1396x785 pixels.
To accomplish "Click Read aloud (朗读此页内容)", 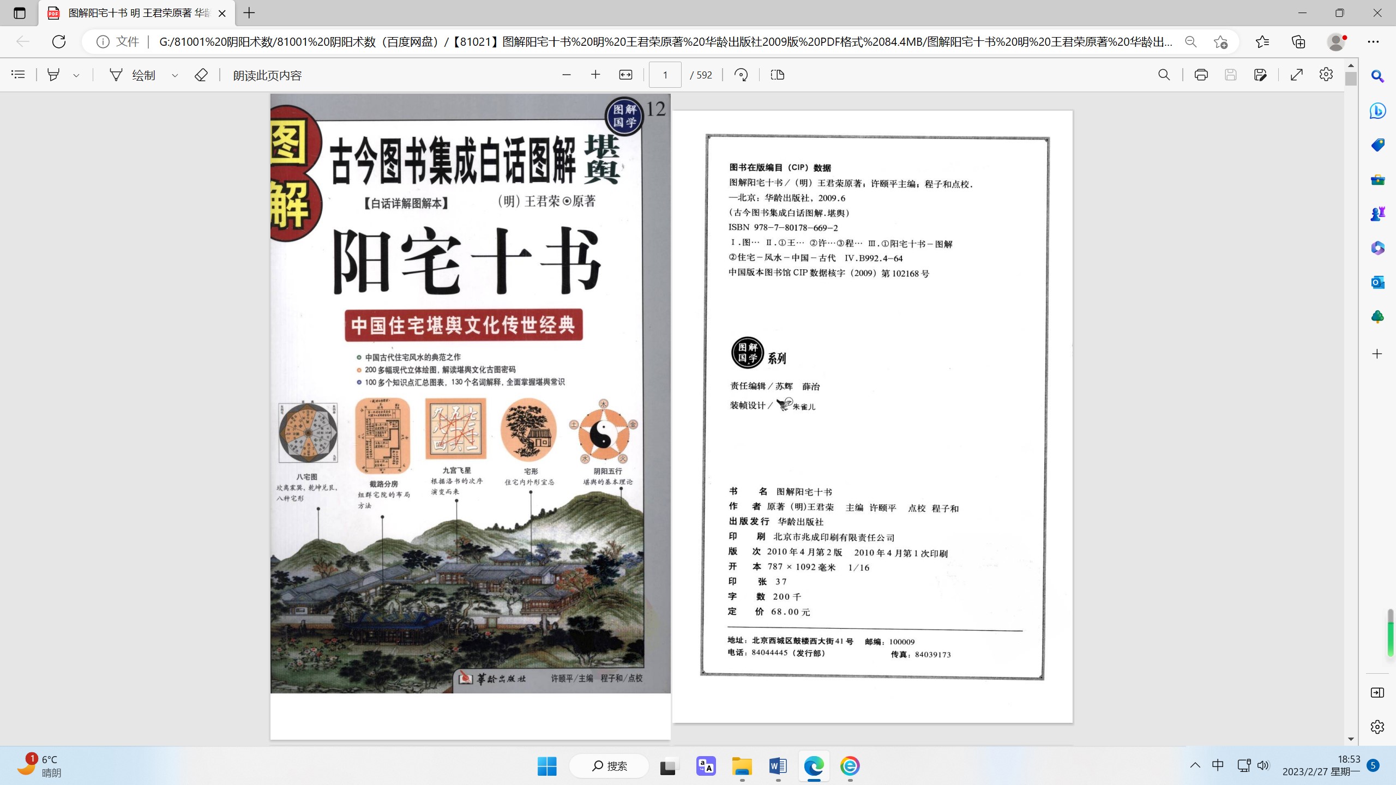I will pyautogui.click(x=267, y=75).
